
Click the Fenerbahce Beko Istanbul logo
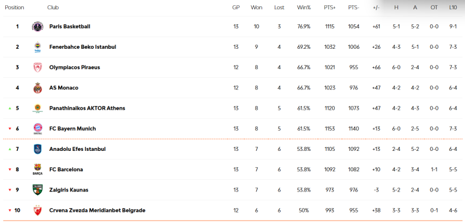point(38,47)
